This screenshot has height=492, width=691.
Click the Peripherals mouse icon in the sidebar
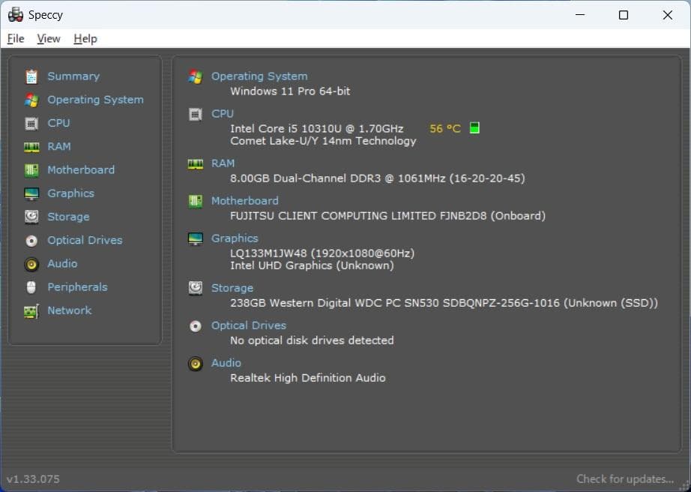point(31,286)
